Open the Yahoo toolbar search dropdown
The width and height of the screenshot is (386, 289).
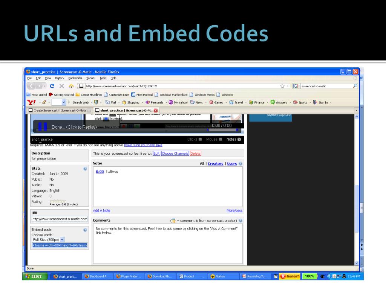(x=63, y=102)
